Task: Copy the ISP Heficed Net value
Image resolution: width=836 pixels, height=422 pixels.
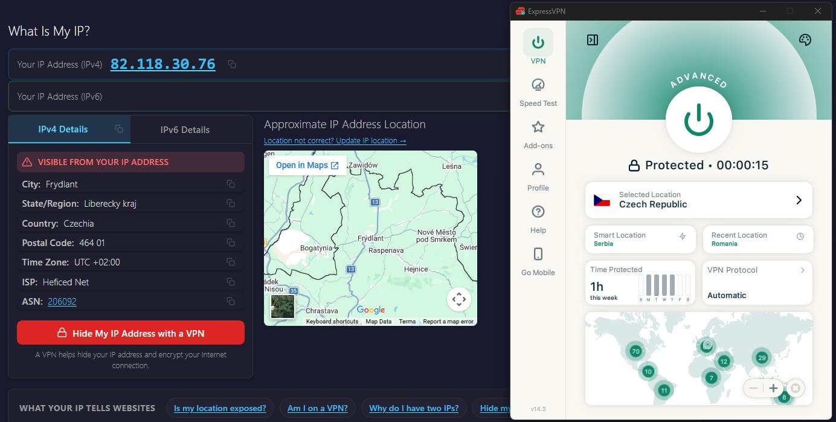Action: [230, 282]
